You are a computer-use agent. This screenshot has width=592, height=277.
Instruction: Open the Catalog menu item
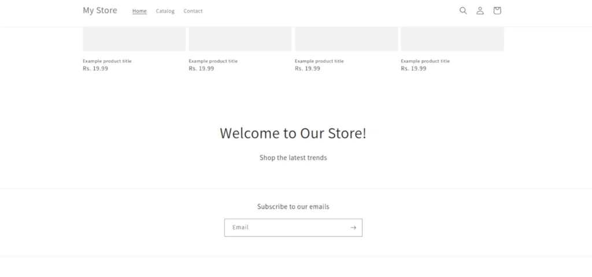pyautogui.click(x=165, y=11)
